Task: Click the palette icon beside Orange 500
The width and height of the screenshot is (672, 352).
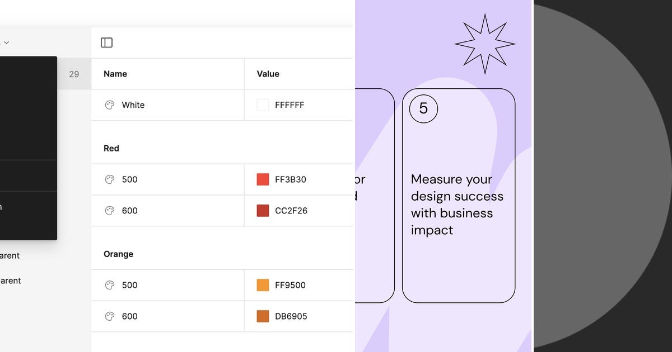Action: [110, 285]
